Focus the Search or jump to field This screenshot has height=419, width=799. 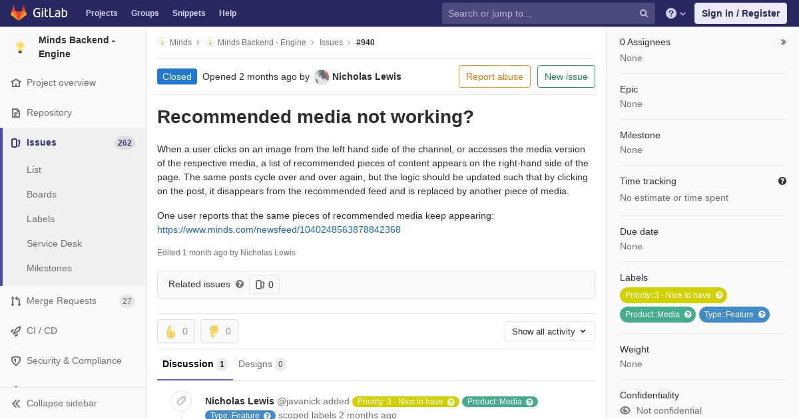548,13
